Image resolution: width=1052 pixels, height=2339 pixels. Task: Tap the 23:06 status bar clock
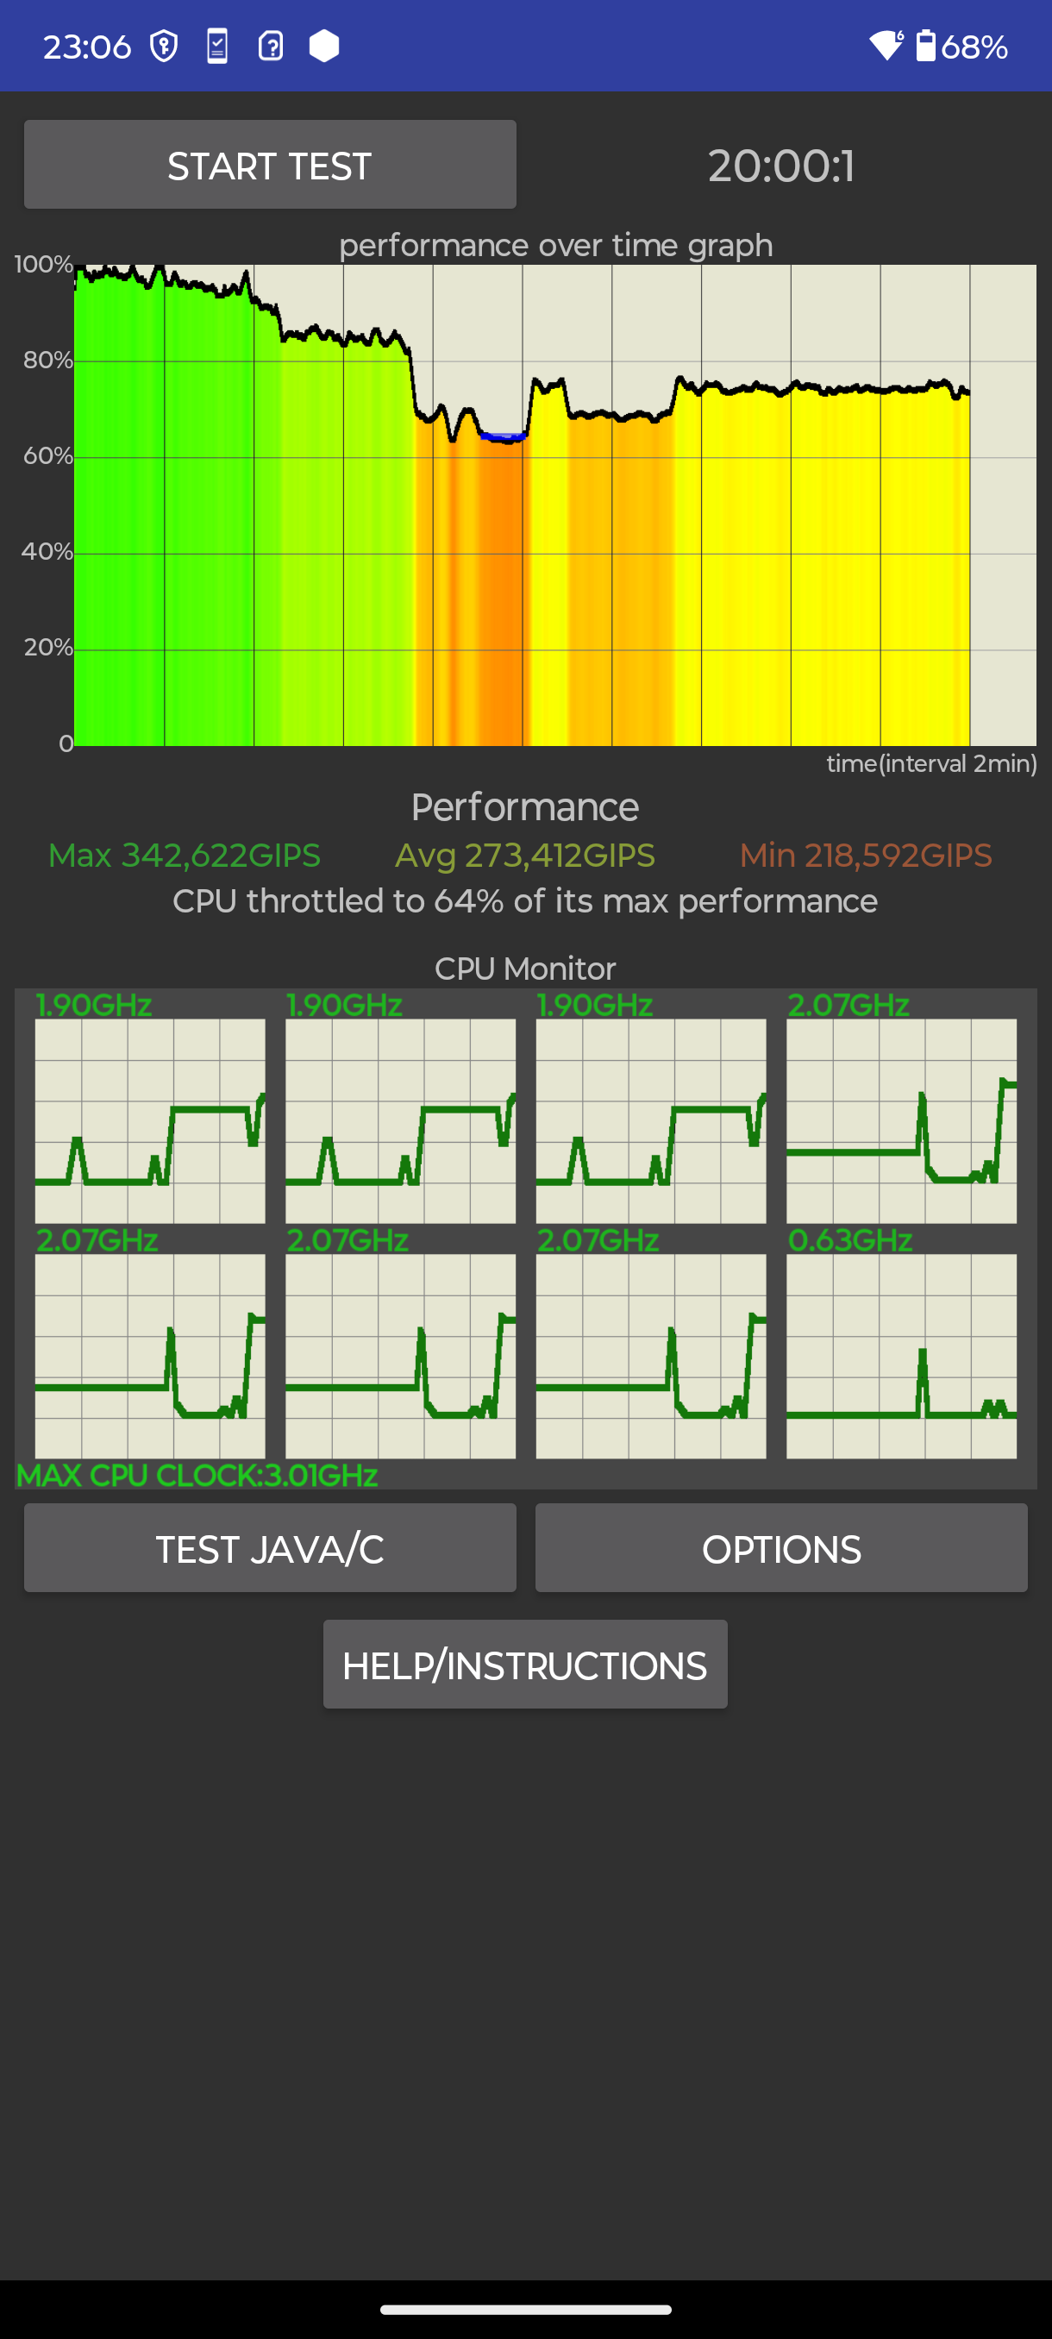[87, 47]
